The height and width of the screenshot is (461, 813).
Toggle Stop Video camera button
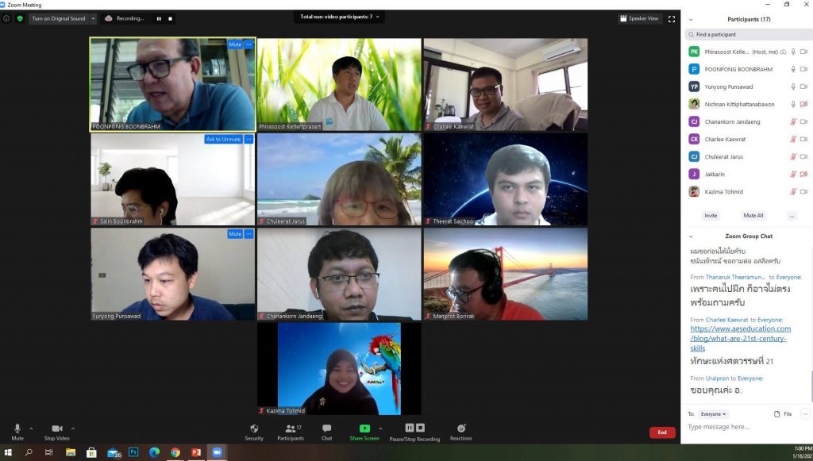pyautogui.click(x=56, y=429)
